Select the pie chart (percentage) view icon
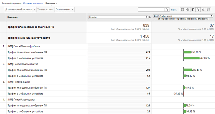Viewport: 215px width, 114px height. point(187,9)
